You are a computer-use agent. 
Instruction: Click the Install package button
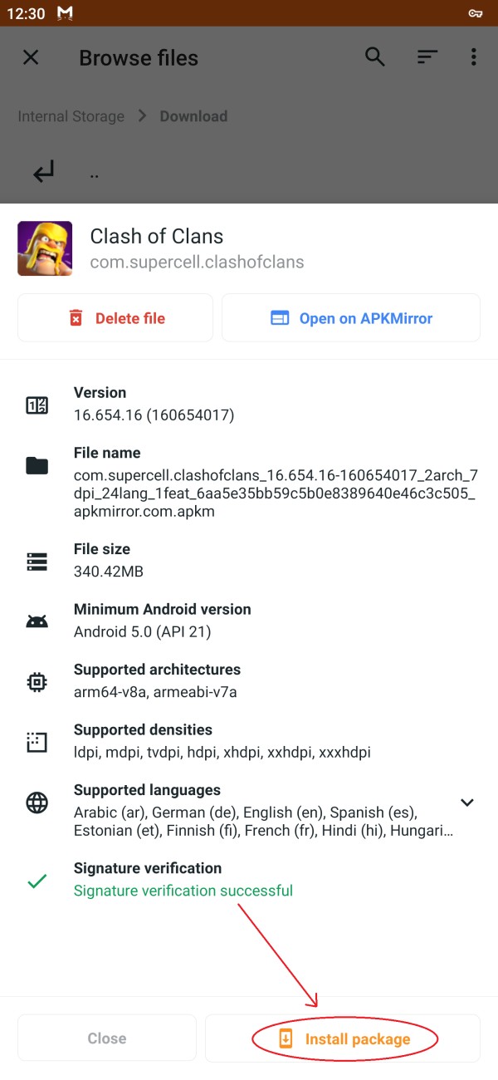click(x=343, y=1038)
